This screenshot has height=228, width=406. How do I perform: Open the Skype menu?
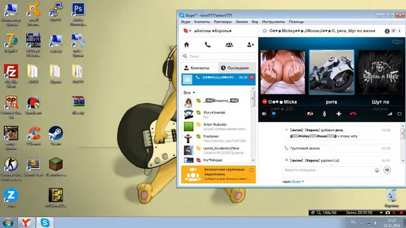pos(185,22)
